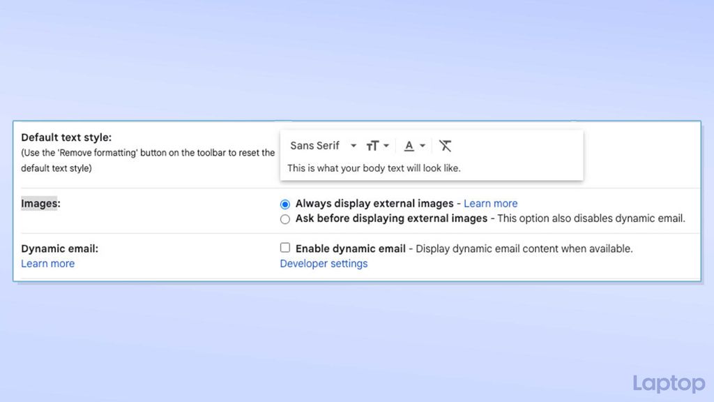Select 'Always display external images' option
The width and height of the screenshot is (714, 402).
pyautogui.click(x=285, y=204)
